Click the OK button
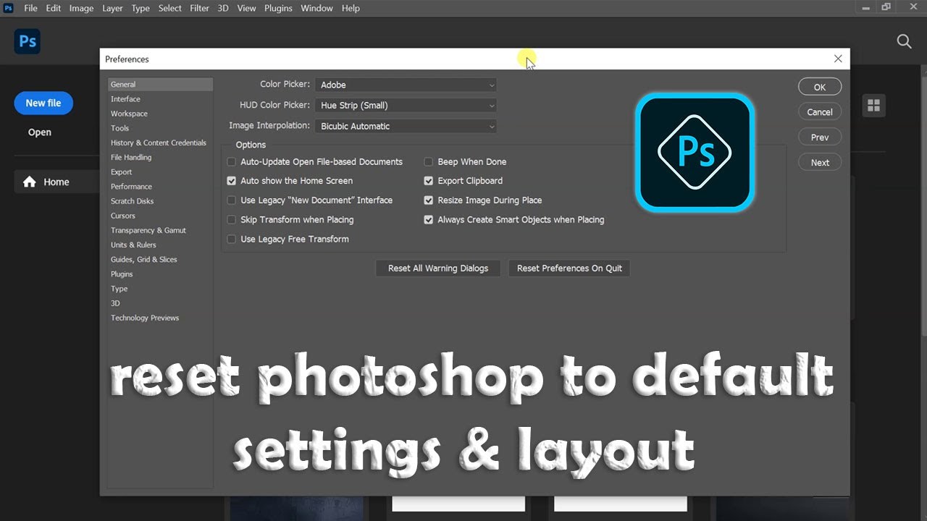The image size is (927, 521). [x=820, y=87]
